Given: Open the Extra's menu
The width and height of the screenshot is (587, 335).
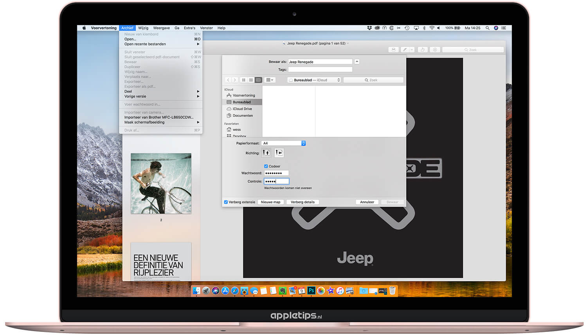Looking at the screenshot, I should 189,28.
